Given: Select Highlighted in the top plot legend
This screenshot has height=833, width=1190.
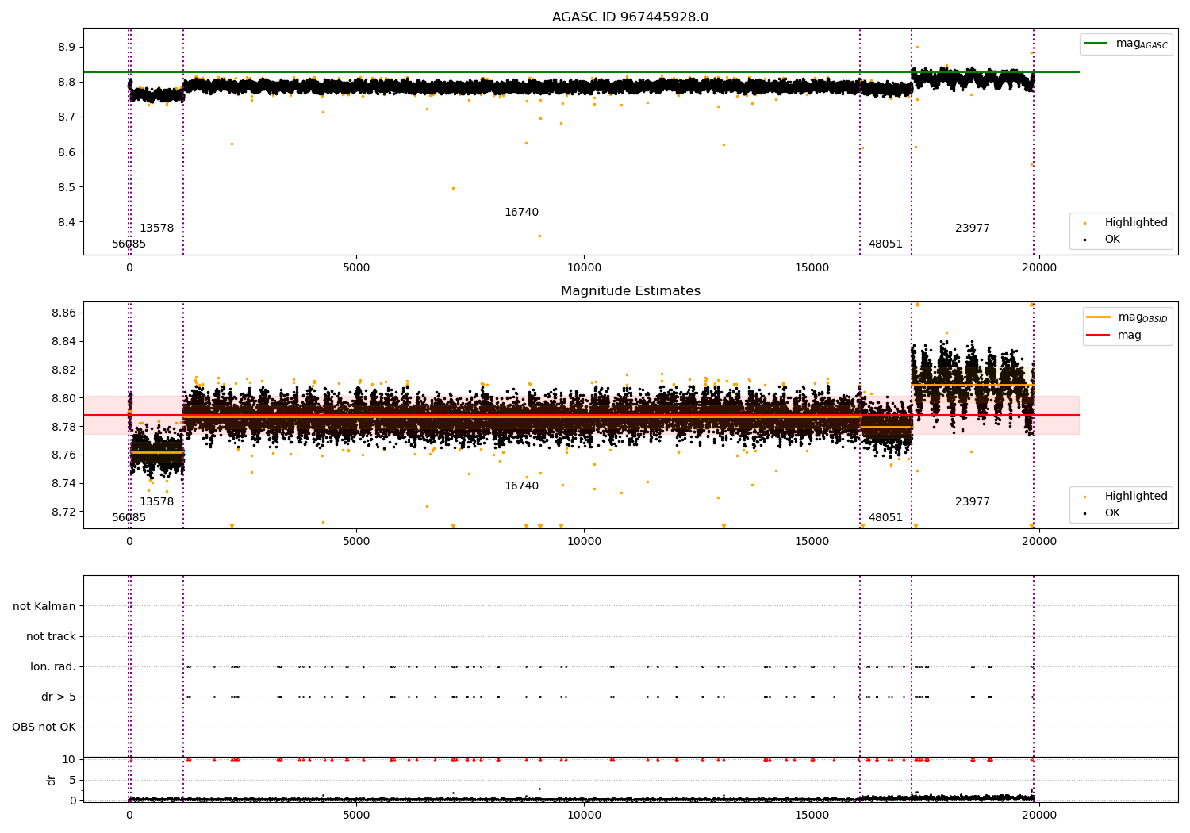Looking at the screenshot, I should (x=1136, y=222).
